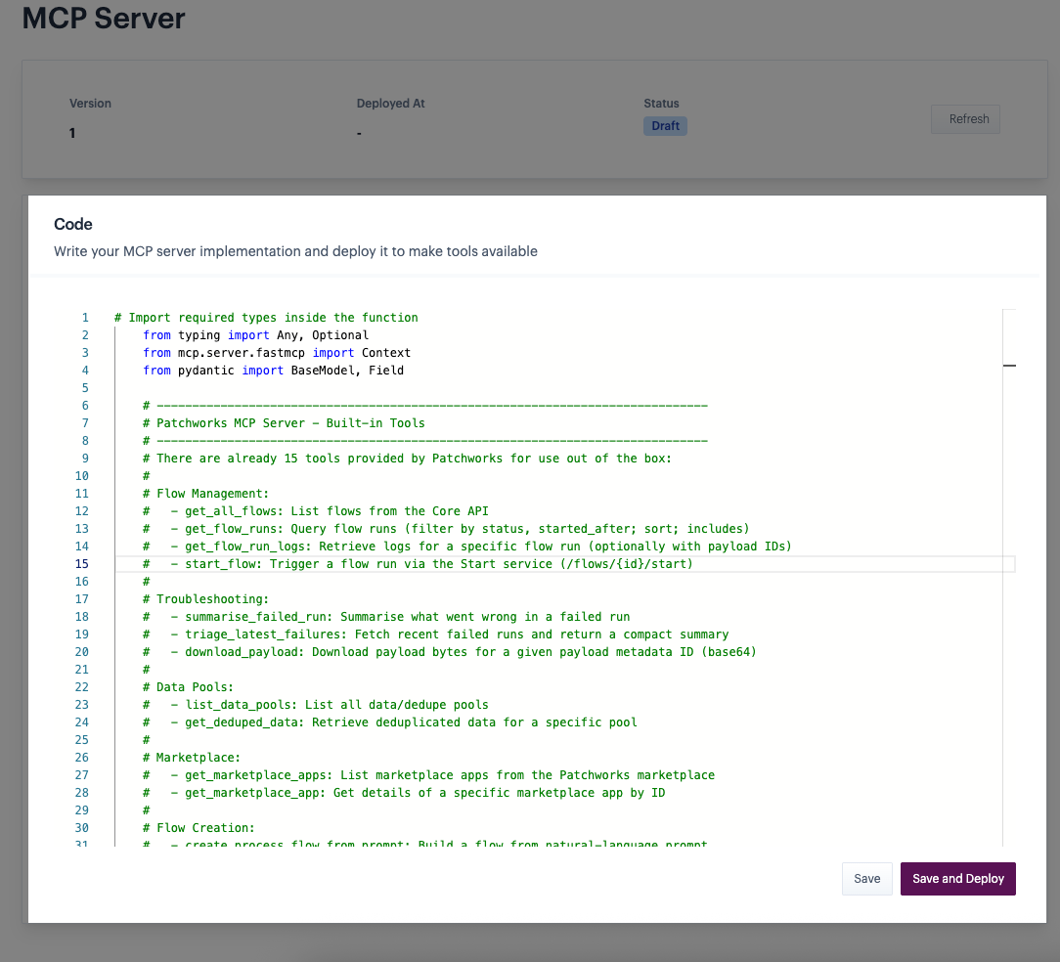Click the Refresh button
Image resolution: width=1060 pixels, height=962 pixels.
(x=964, y=119)
